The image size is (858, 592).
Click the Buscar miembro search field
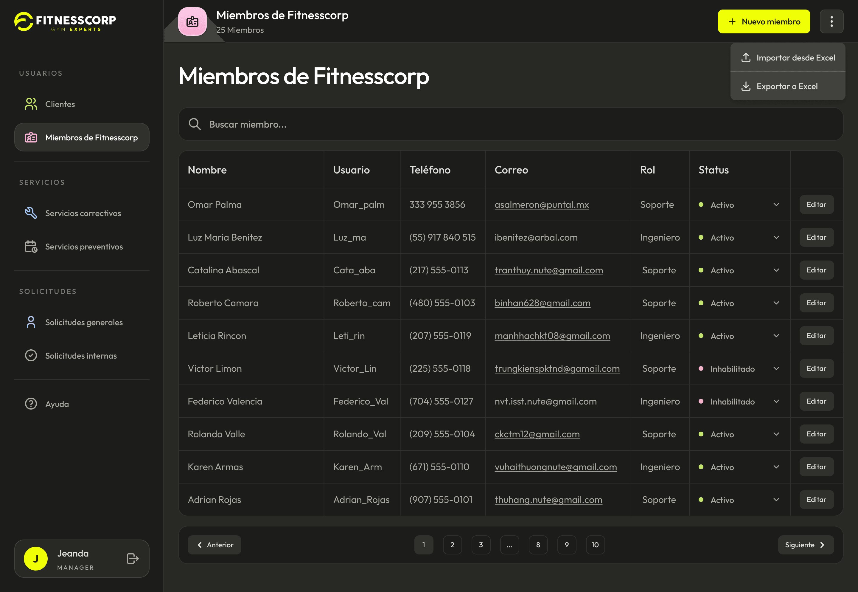[510, 124]
